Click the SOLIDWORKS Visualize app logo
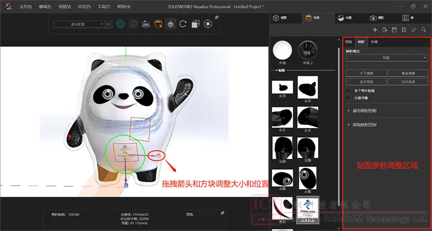This screenshot has width=432, height=231. (x=8, y=6)
